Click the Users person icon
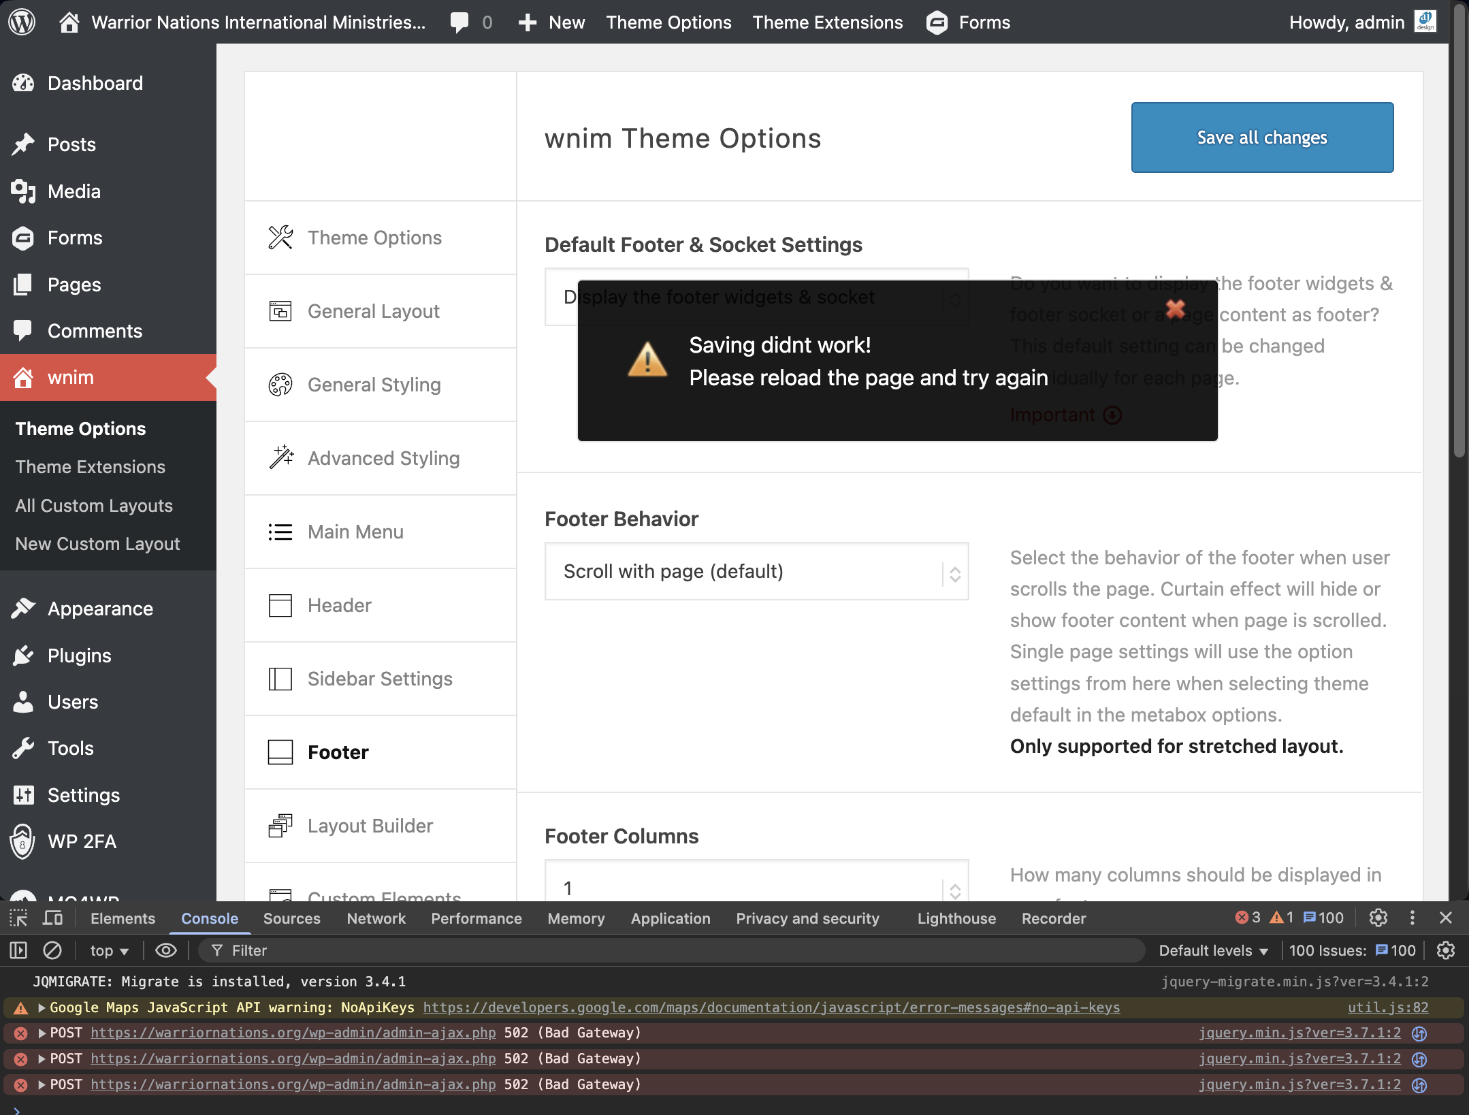Image resolution: width=1469 pixels, height=1115 pixels. click(23, 702)
